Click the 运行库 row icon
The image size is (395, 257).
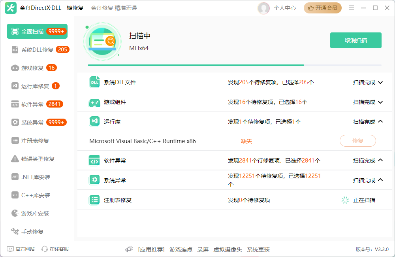pos(94,121)
